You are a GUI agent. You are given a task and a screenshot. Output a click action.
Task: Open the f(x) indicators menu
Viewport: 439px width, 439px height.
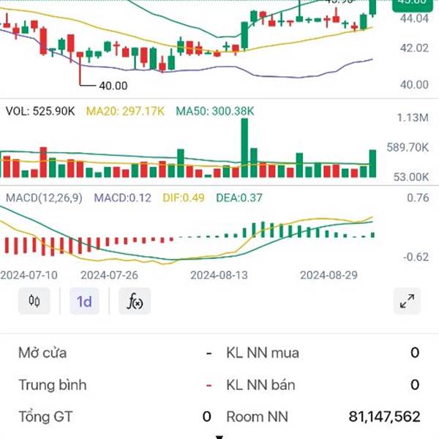pos(135,301)
